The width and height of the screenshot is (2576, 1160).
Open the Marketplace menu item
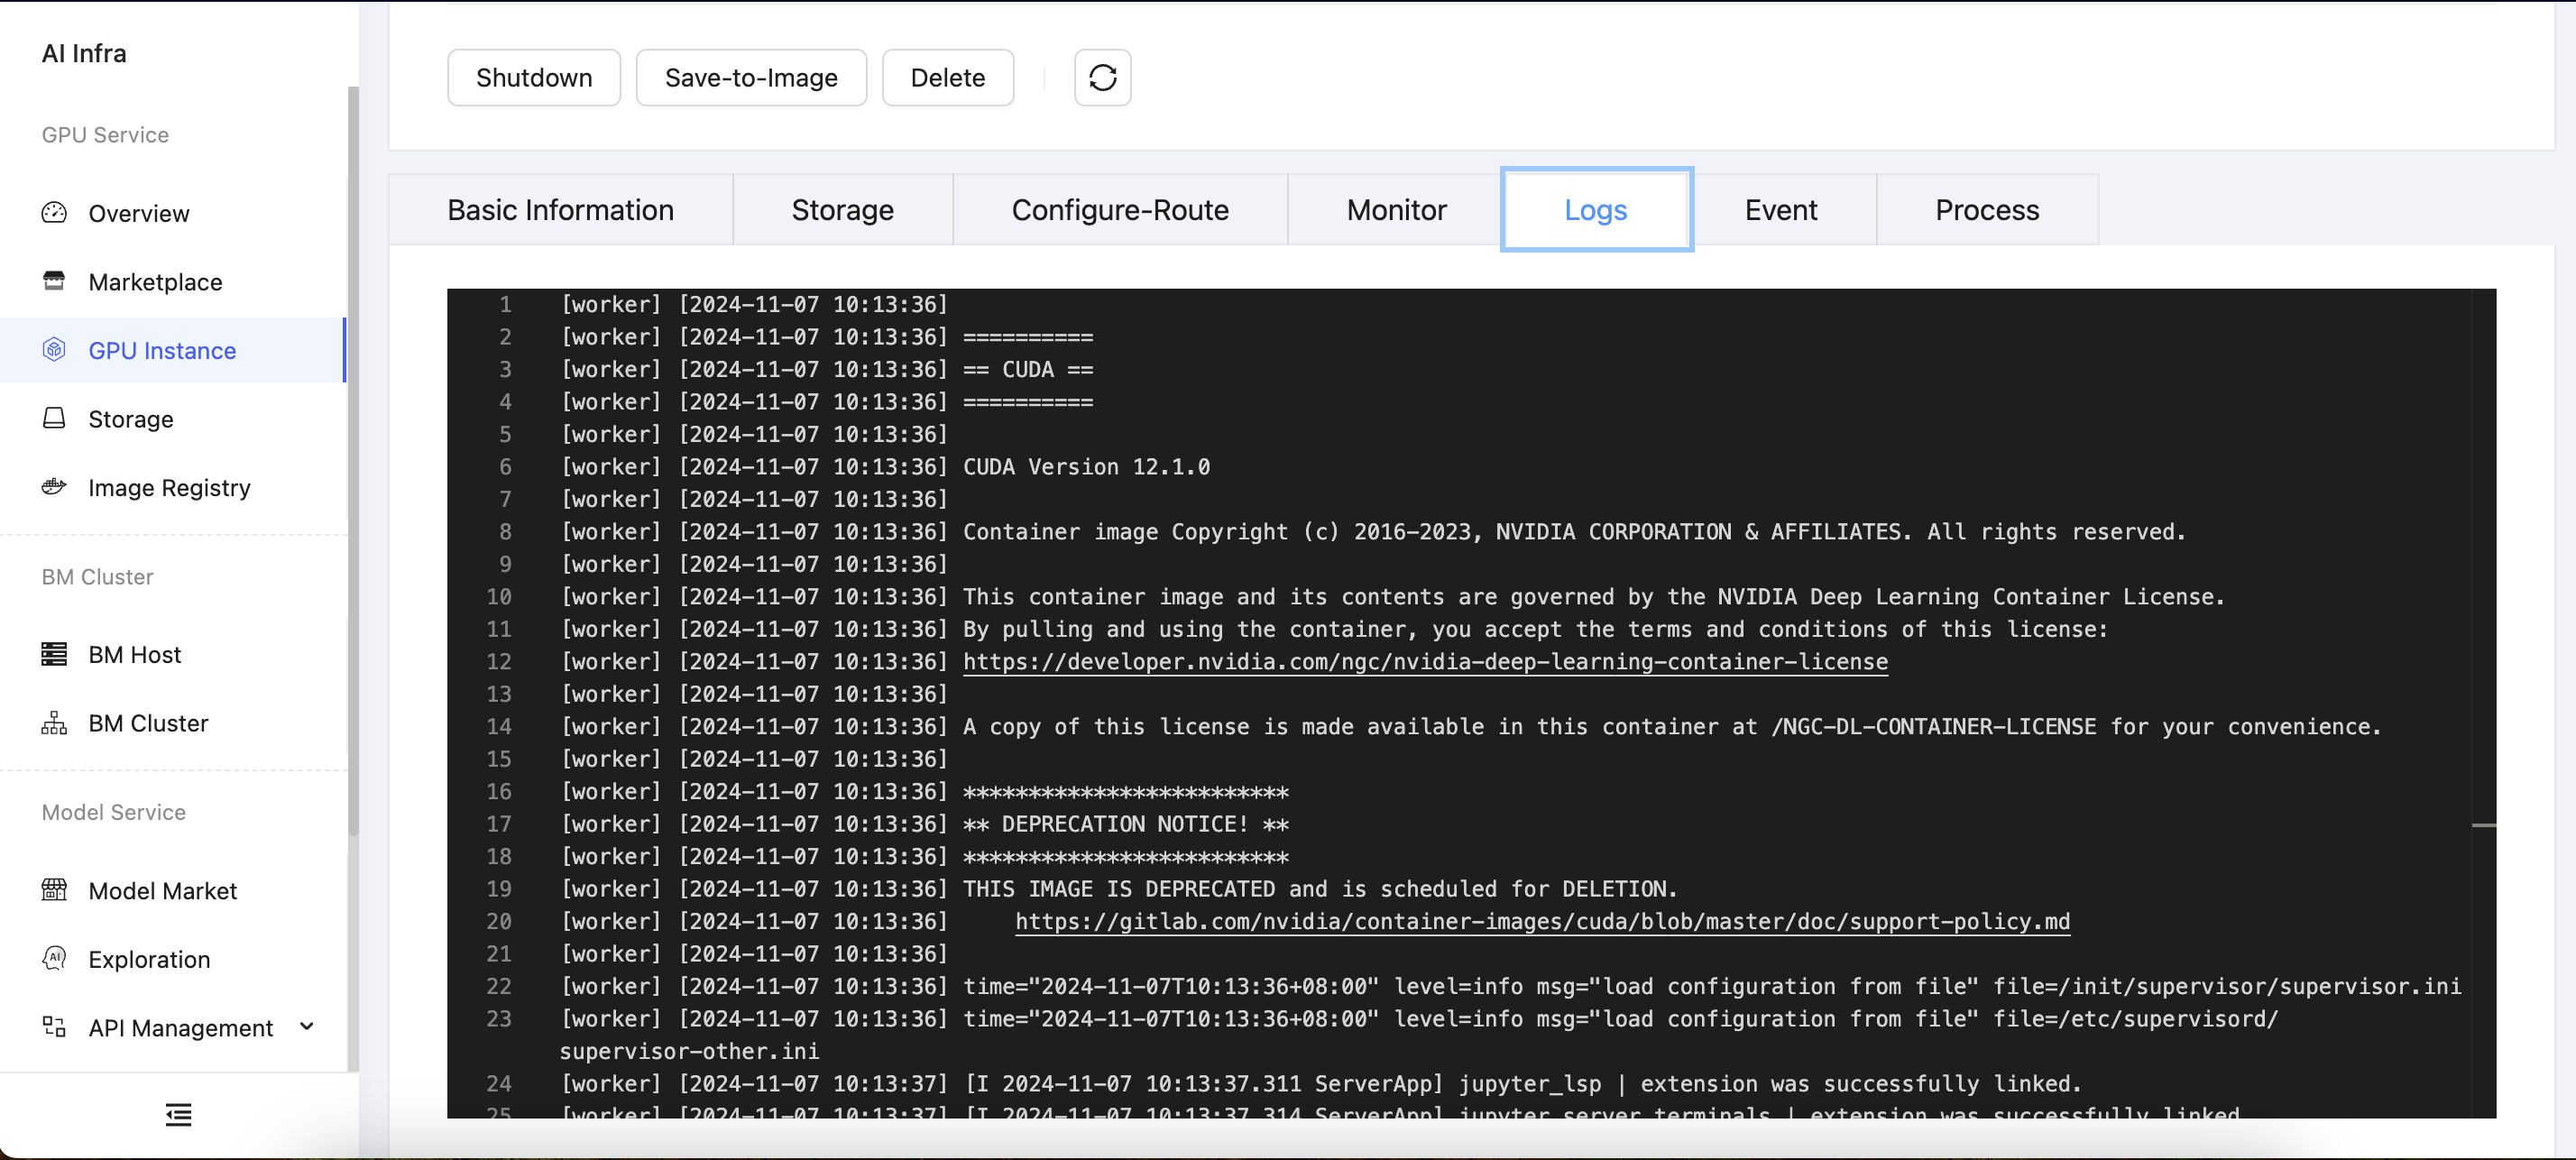tap(173, 281)
